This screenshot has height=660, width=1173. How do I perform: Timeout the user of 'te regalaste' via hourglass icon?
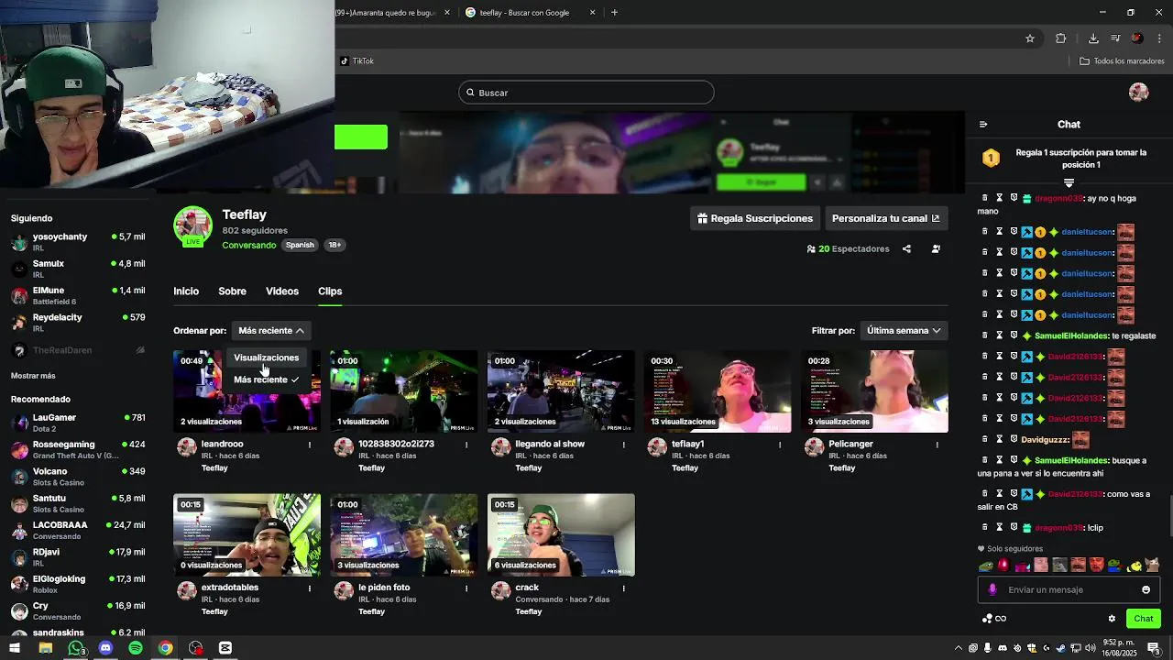pyautogui.click(x=1000, y=335)
